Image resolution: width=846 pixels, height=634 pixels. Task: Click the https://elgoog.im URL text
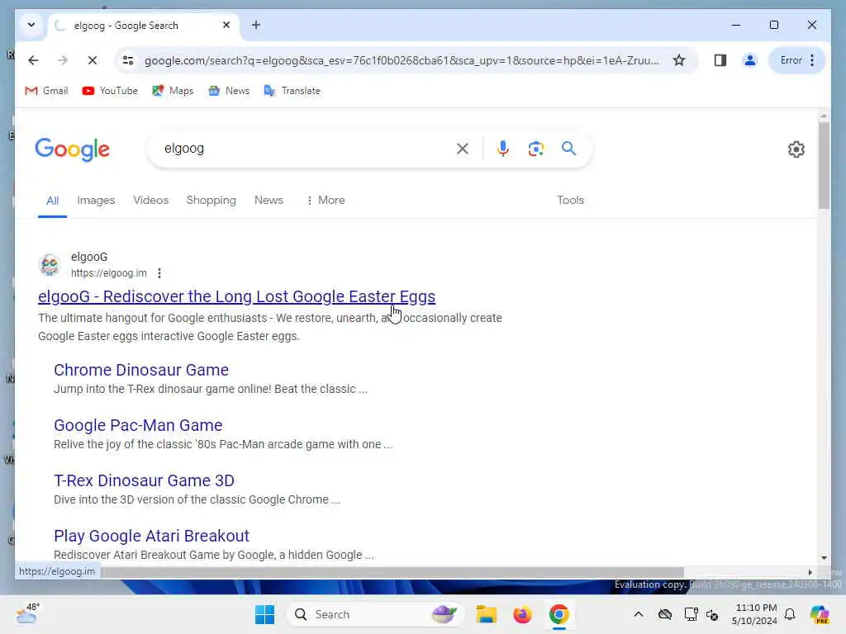(109, 273)
